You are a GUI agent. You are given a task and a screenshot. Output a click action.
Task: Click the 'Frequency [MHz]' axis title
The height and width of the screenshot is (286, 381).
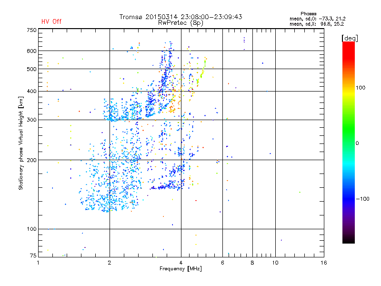(x=180, y=269)
